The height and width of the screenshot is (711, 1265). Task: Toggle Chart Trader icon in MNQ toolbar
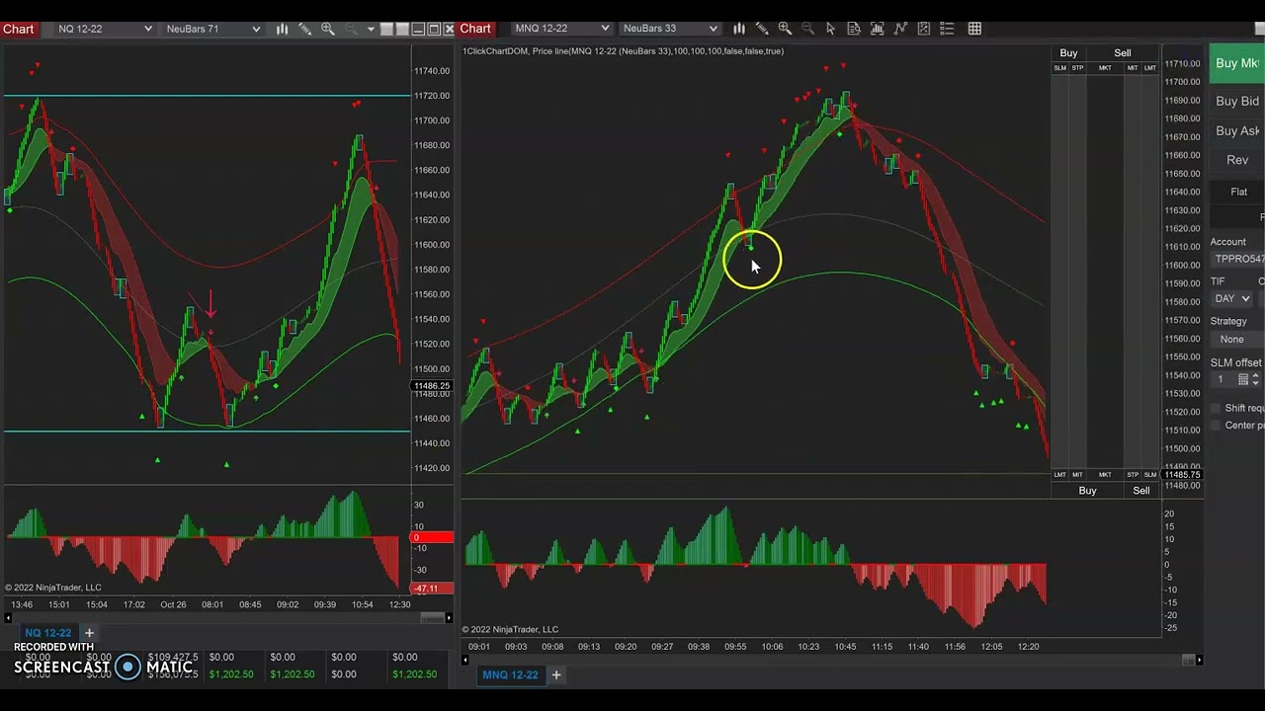pyautogui.click(x=877, y=29)
